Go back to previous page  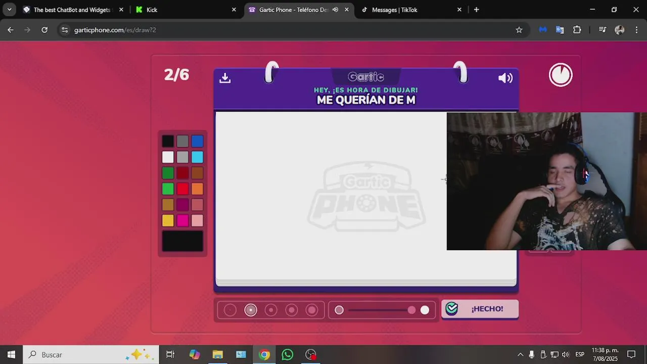[x=11, y=30]
